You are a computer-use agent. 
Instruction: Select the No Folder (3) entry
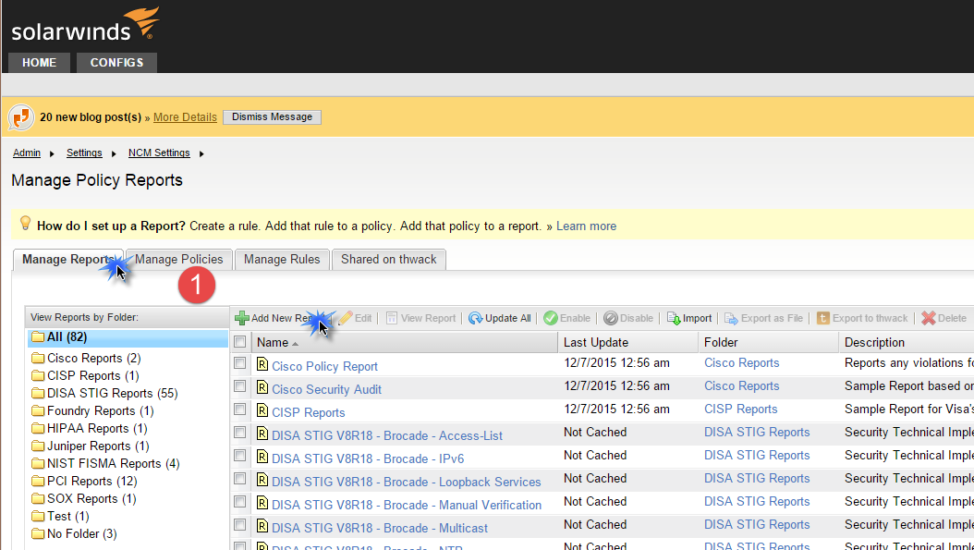pyautogui.click(x=82, y=534)
